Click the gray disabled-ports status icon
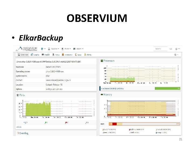Screen dimensions: 194x146 (86, 123)
